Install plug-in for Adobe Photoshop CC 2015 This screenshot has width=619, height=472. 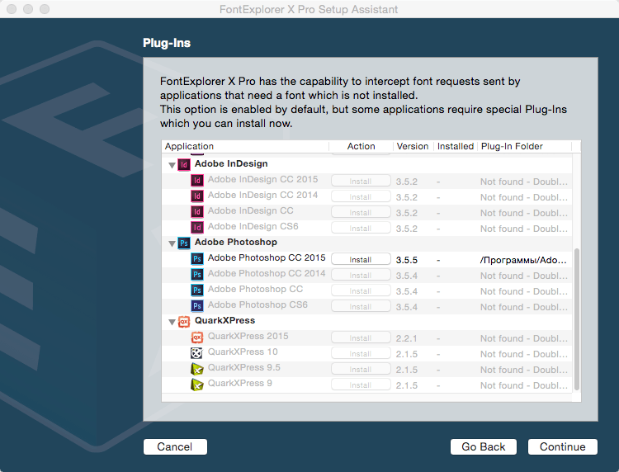click(361, 259)
